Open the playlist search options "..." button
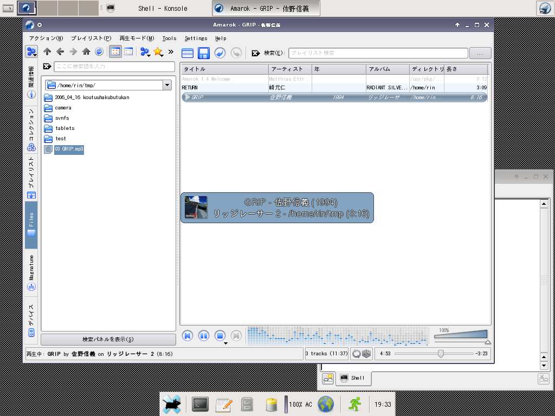 [480, 54]
